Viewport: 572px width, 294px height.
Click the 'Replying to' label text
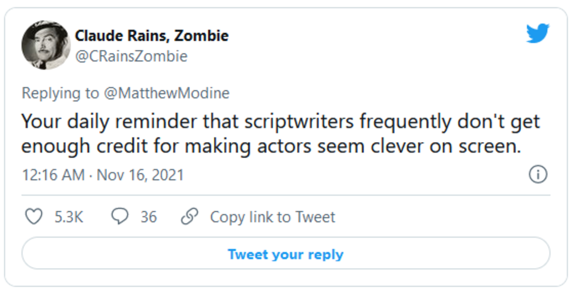click(60, 93)
